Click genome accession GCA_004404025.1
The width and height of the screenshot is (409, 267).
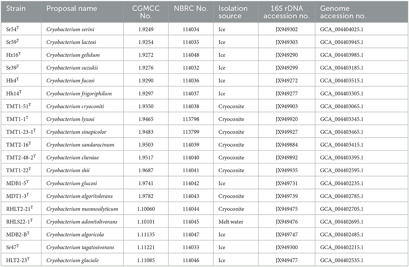coord(342,29)
